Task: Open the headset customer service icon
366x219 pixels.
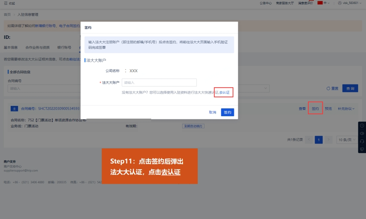Action: pos(362,141)
